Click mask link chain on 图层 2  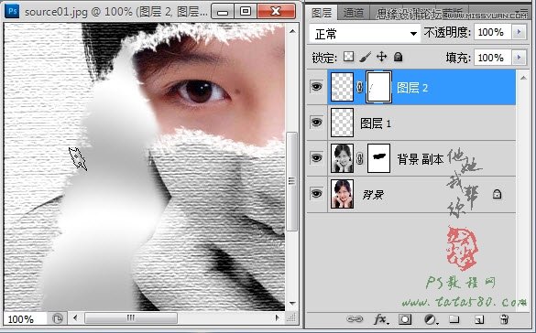[359, 88]
